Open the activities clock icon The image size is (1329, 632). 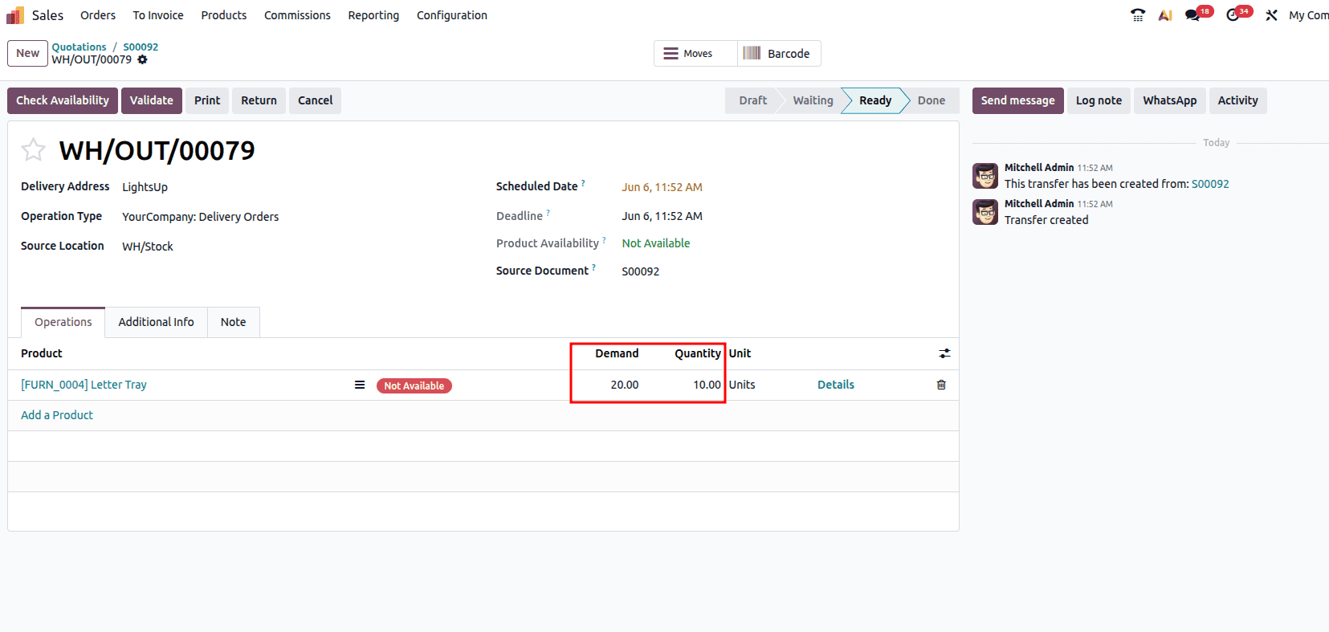point(1233,15)
